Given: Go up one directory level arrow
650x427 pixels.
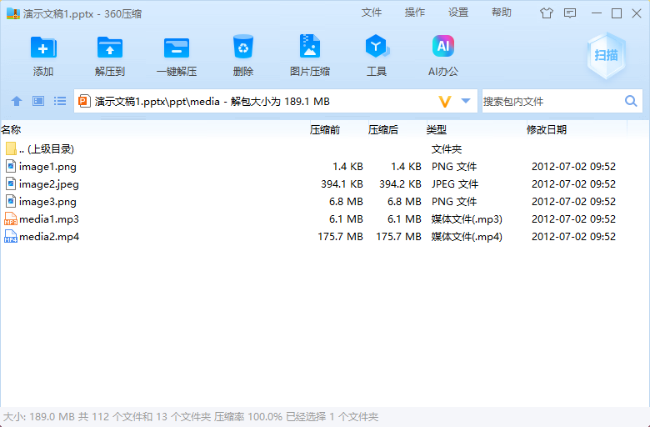Looking at the screenshot, I should 17,101.
